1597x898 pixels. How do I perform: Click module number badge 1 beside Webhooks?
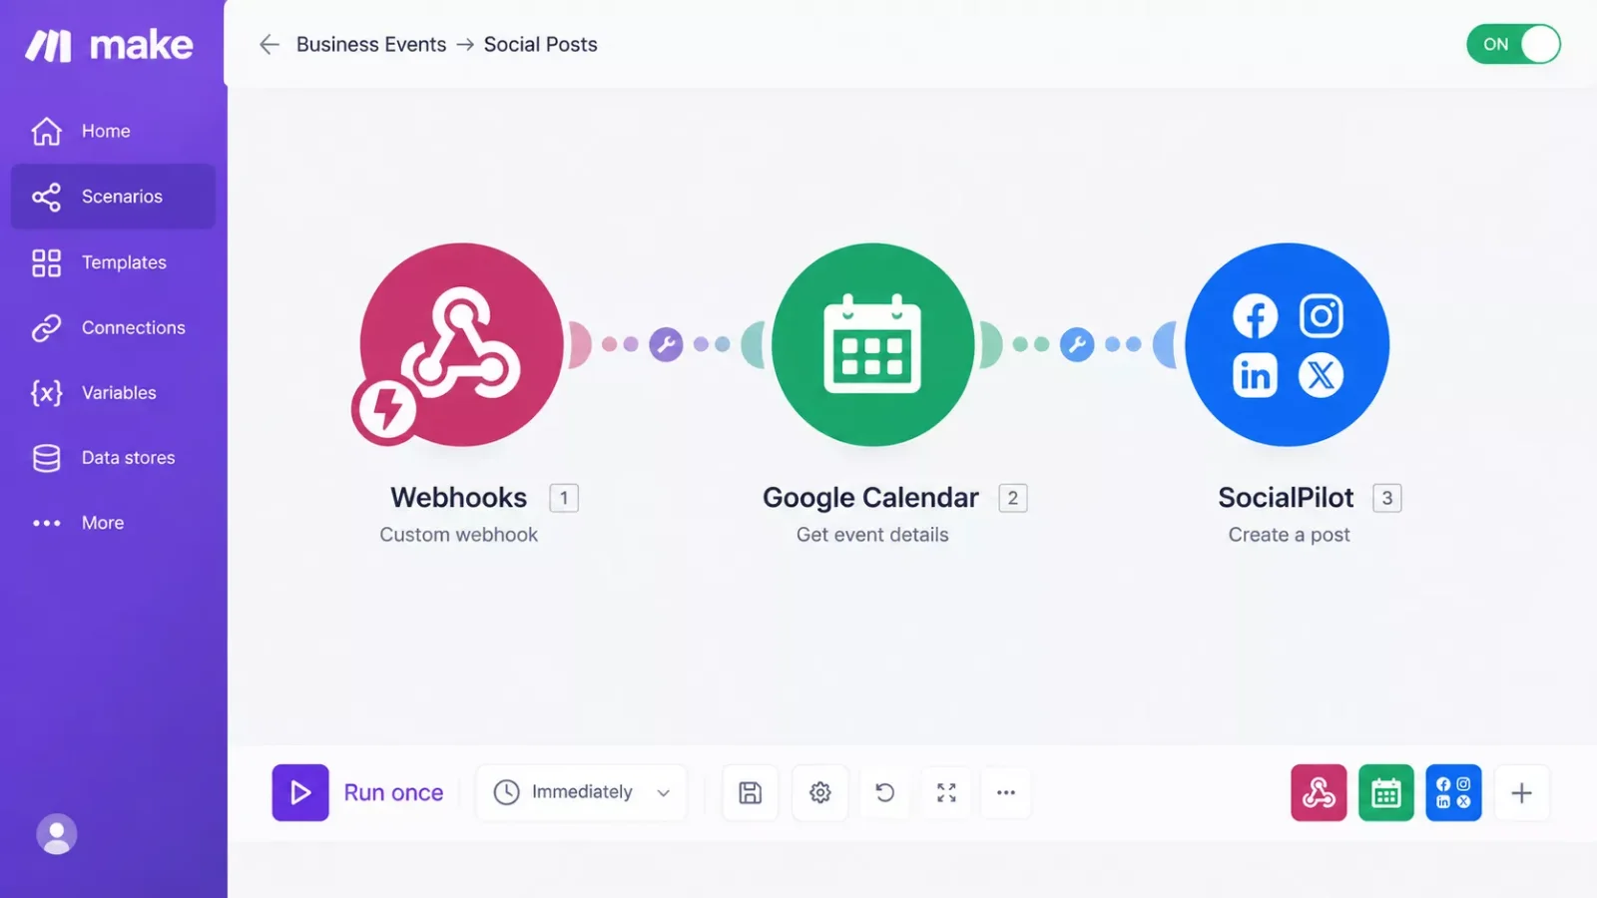(564, 498)
